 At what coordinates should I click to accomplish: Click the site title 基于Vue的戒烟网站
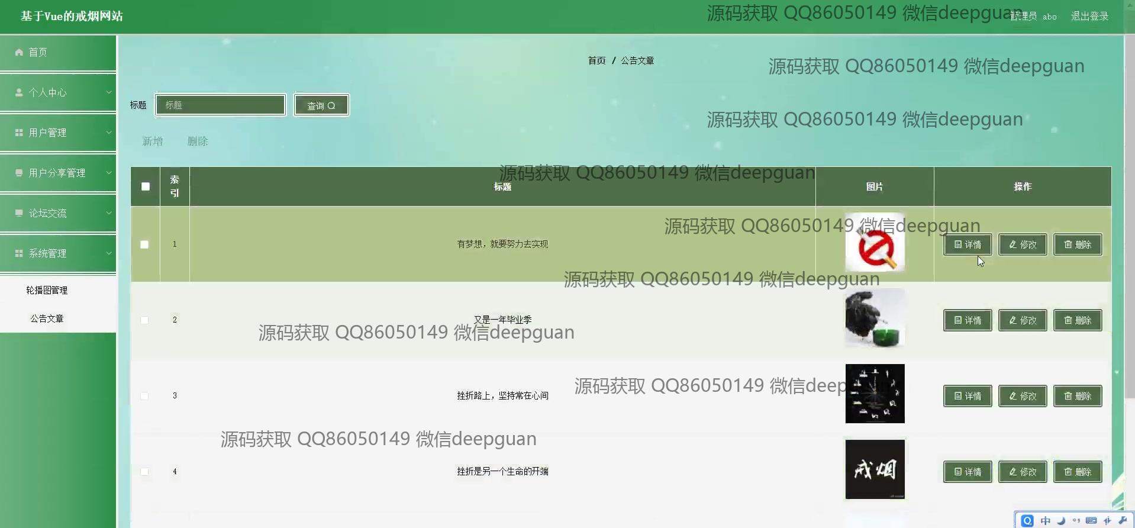(x=72, y=17)
